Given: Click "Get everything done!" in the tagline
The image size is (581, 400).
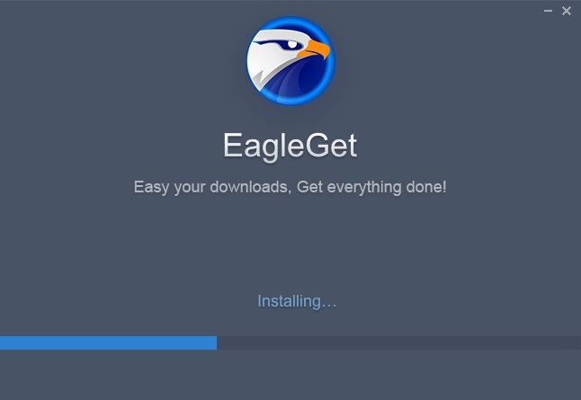Looking at the screenshot, I should [x=371, y=187].
